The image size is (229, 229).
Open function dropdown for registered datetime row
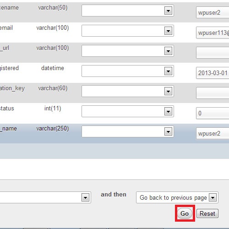[x=128, y=71]
